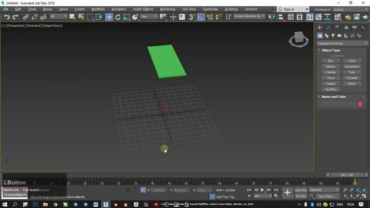
Task: Switch to the Hierarchy command panel tab
Action: tap(337, 28)
